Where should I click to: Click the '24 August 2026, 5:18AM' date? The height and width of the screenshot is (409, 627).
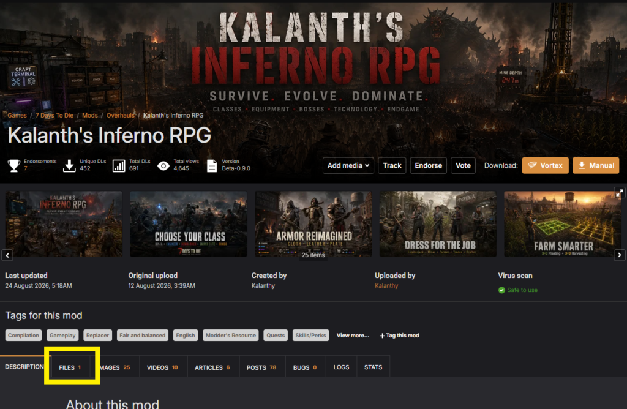click(x=39, y=285)
